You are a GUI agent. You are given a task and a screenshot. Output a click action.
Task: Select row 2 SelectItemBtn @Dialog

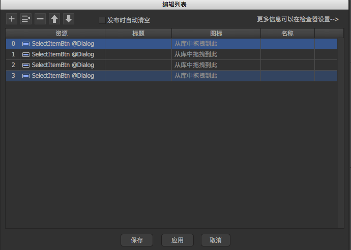pyautogui.click(x=63, y=65)
